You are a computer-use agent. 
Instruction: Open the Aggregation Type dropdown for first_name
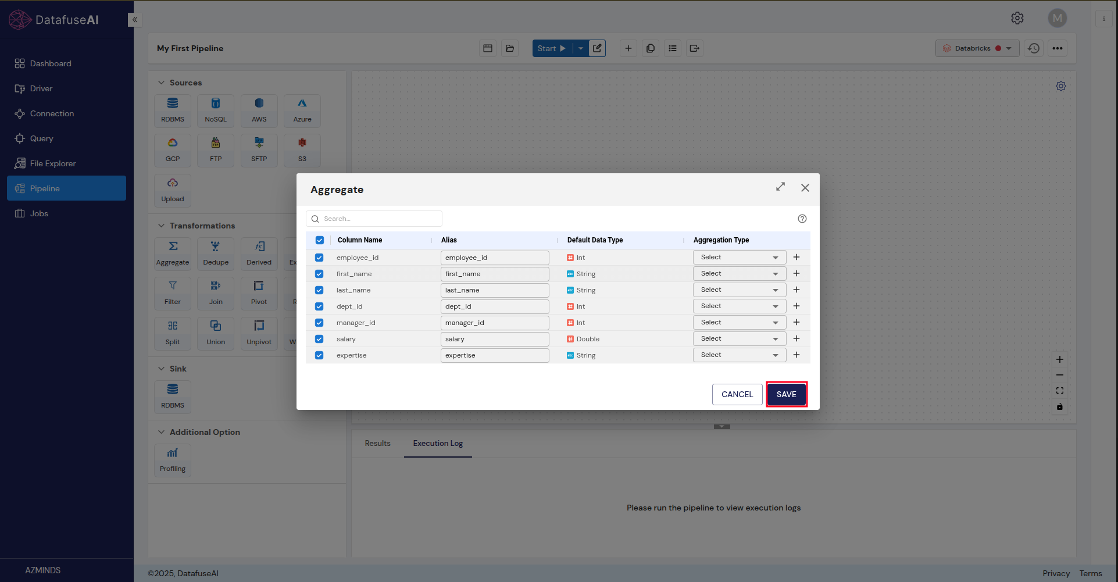739,273
